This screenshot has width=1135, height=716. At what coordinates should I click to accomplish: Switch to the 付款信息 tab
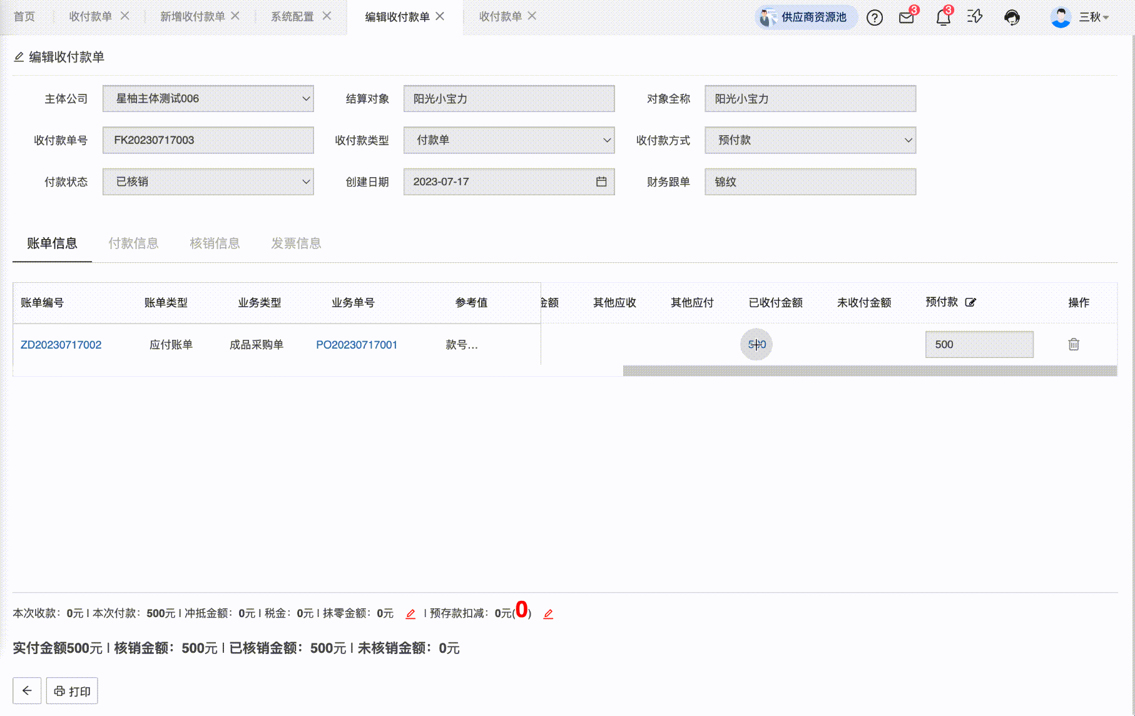[133, 243]
